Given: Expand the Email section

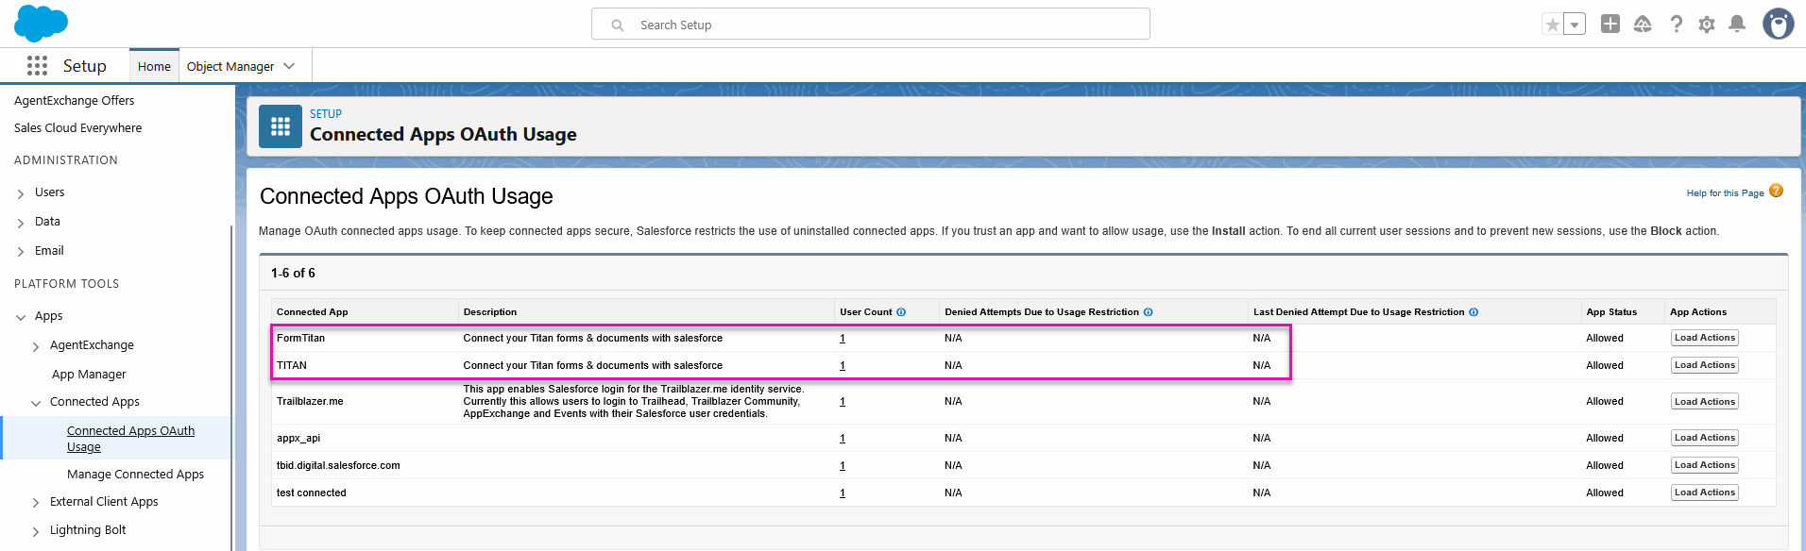Looking at the screenshot, I should 21,252.
